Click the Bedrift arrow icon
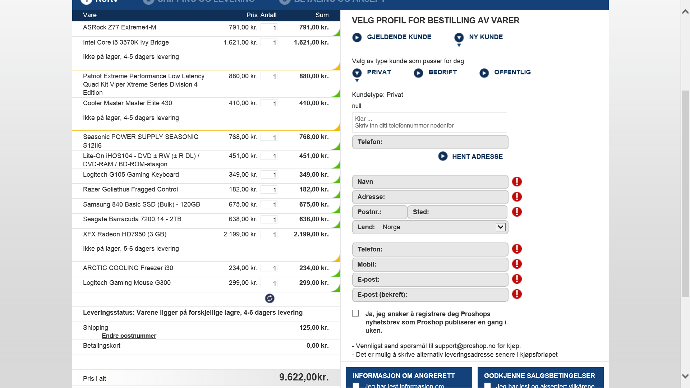This screenshot has width=690, height=388. 418,73
